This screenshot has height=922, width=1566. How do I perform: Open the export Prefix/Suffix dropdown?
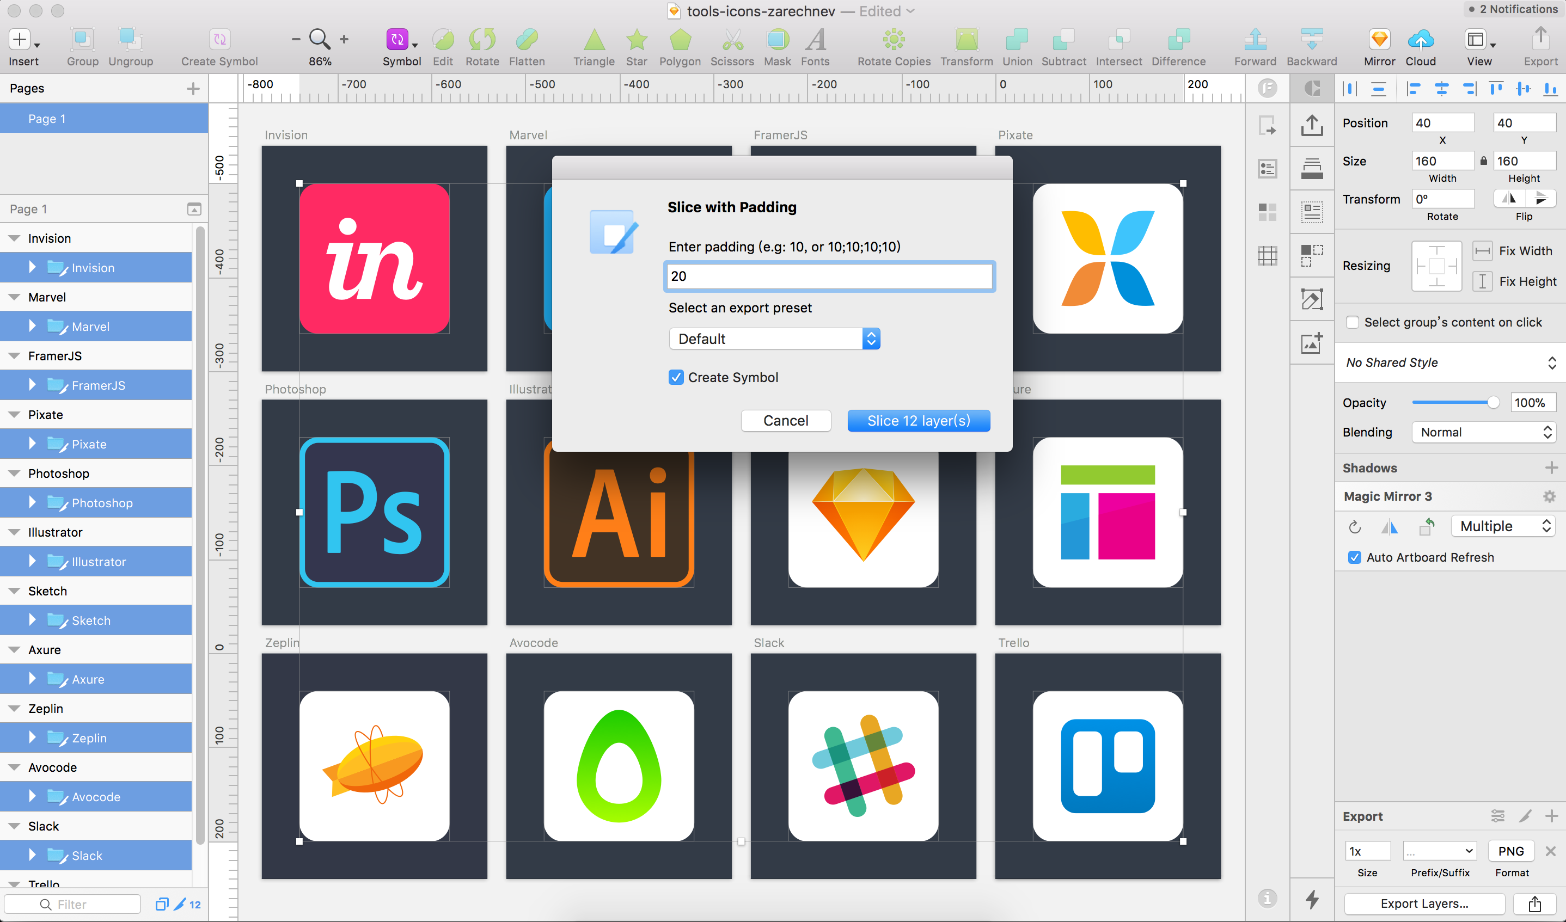tap(1439, 851)
